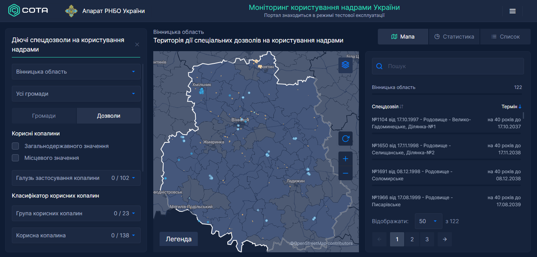Go to page 2
Image resolution: width=537 pixels, height=257 pixels.
click(x=412, y=239)
